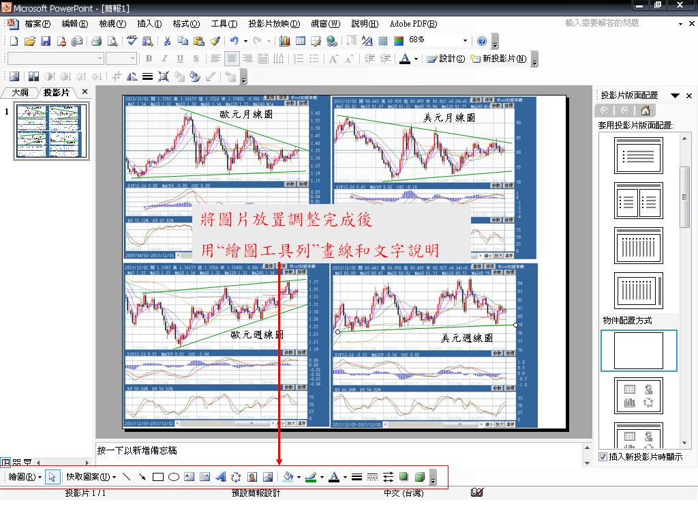Click the Home icon in task pane
This screenshot has width=698, height=524.
(x=646, y=111)
